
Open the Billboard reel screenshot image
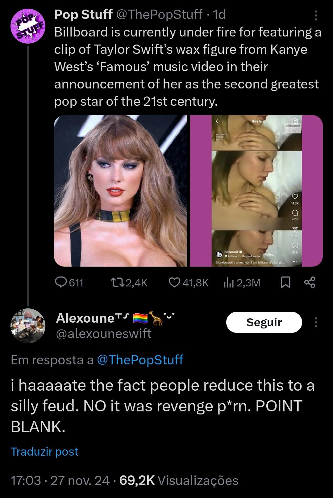coord(256,191)
